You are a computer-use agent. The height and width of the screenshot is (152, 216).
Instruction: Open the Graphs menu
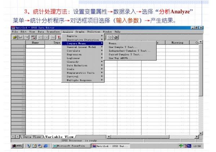click(x=80, y=32)
